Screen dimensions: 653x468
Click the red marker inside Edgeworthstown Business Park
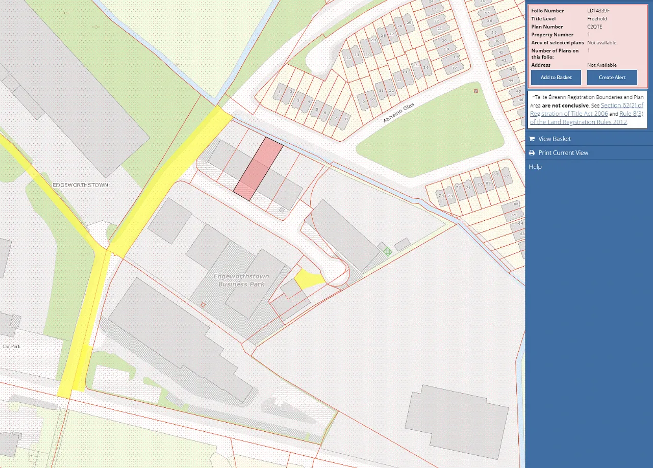(203, 304)
